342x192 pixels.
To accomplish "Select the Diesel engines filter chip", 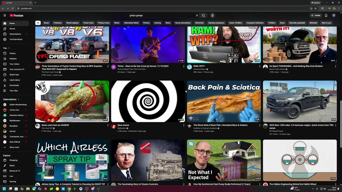I will point(72,23).
